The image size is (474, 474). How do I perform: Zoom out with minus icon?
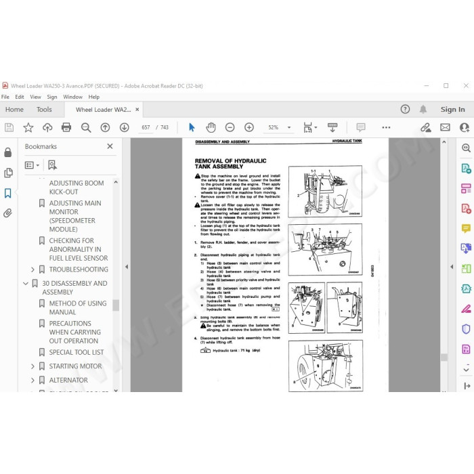pos(230,127)
